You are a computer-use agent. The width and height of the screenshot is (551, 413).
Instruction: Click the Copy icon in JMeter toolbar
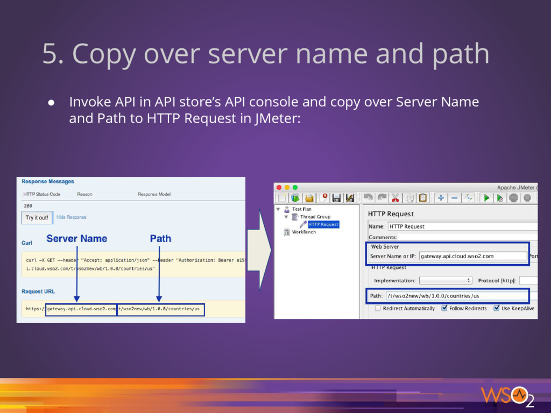[x=409, y=198]
